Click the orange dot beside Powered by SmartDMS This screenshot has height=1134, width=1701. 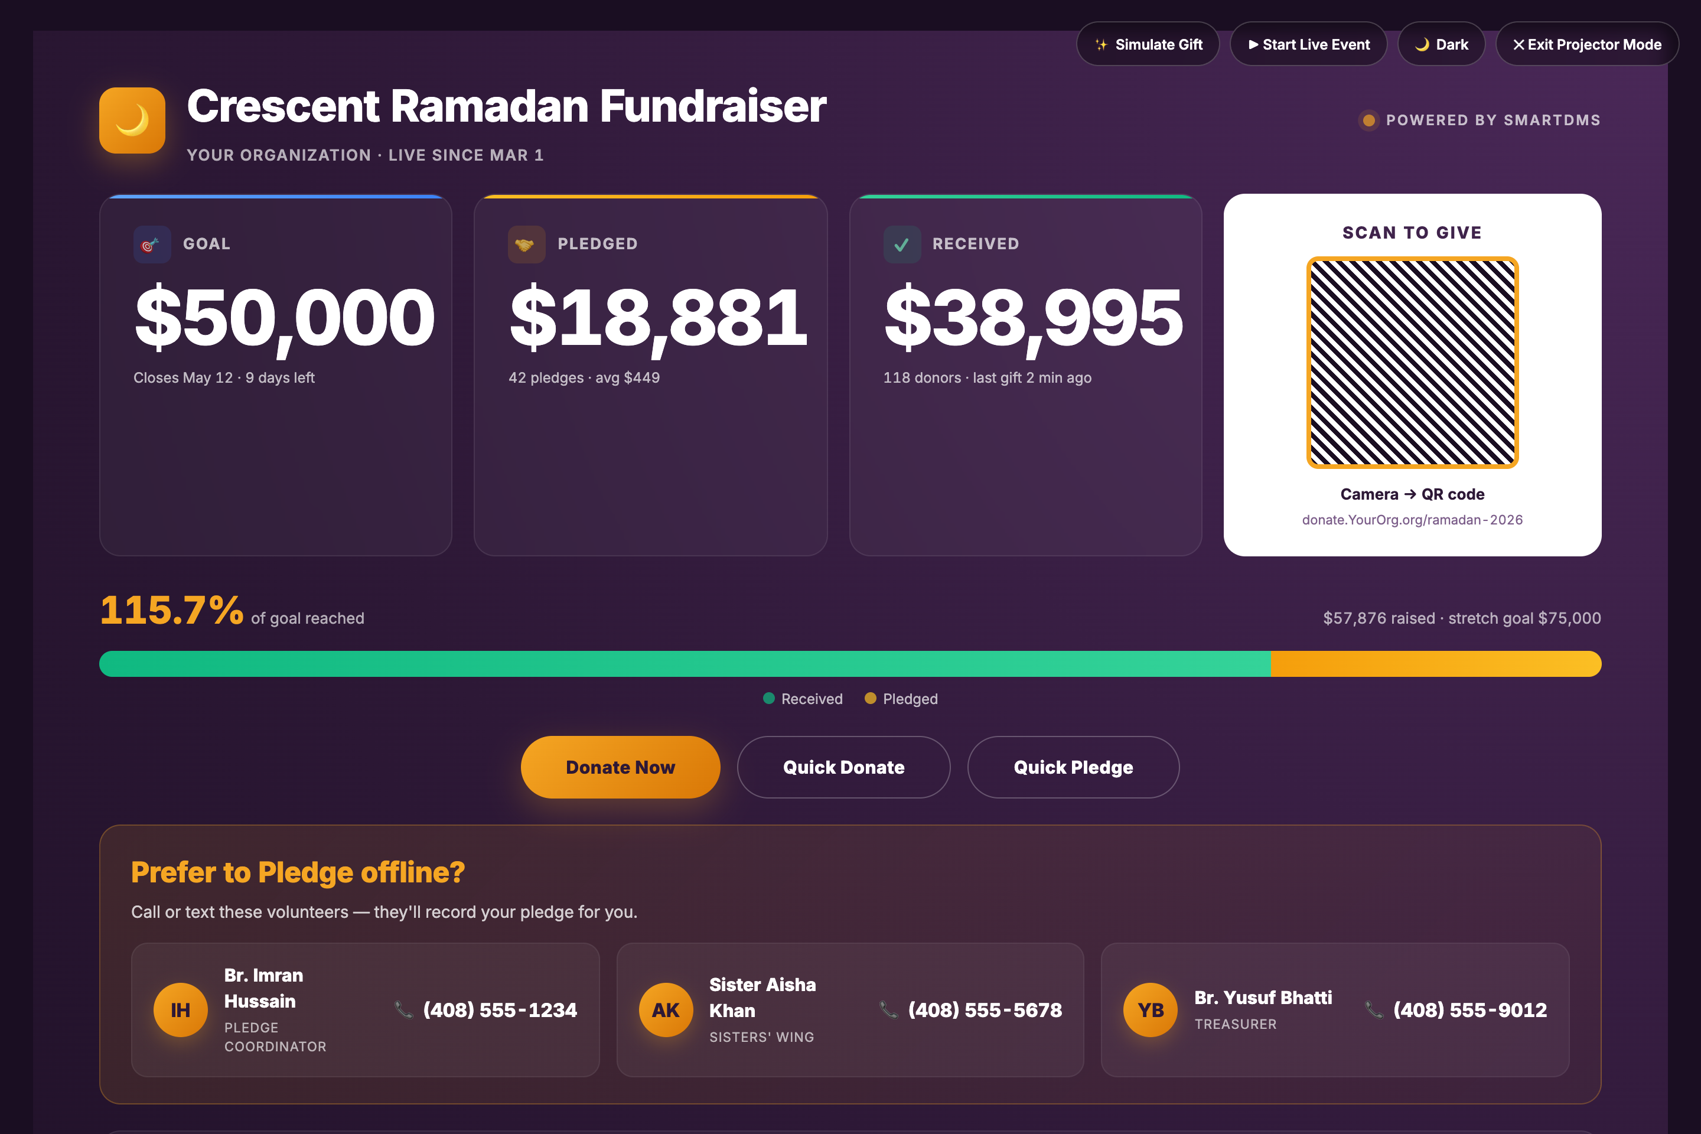[x=1368, y=120]
